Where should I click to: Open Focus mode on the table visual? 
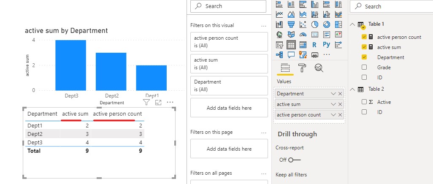pos(158,103)
